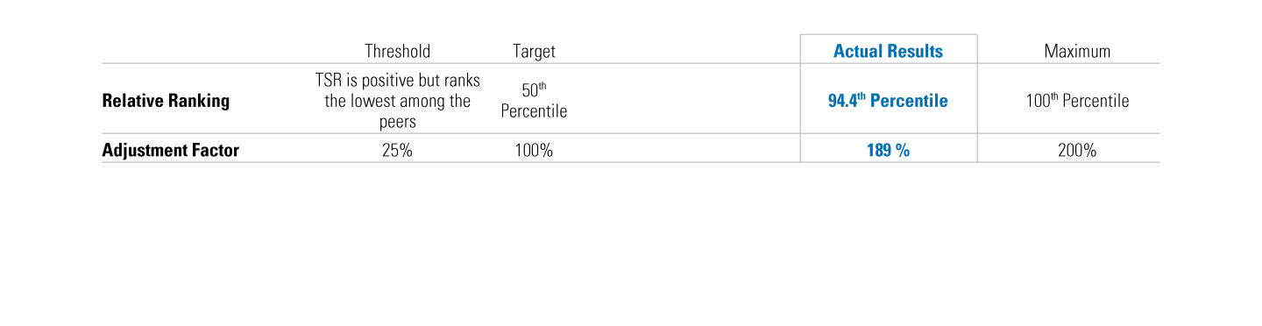Screen dimensions: 1262x326
Task: Click the 25% threshold adjustment value
Action: (397, 151)
